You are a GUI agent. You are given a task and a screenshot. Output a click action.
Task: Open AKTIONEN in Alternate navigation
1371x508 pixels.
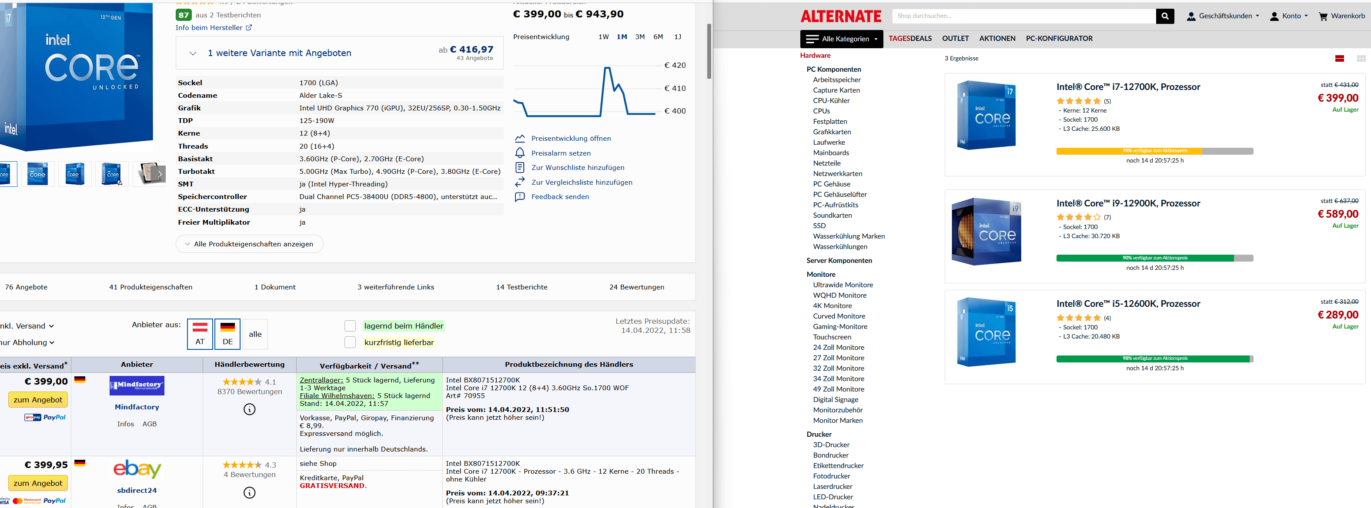tap(997, 39)
